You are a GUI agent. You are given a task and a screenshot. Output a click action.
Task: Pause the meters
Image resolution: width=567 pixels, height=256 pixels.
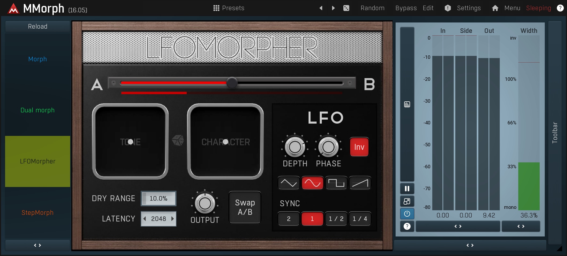pyautogui.click(x=407, y=189)
